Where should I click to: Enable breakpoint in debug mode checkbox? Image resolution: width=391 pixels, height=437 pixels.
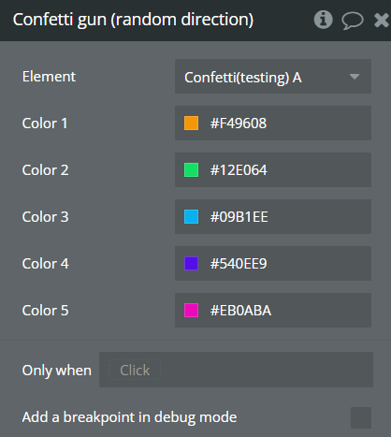[361, 417]
